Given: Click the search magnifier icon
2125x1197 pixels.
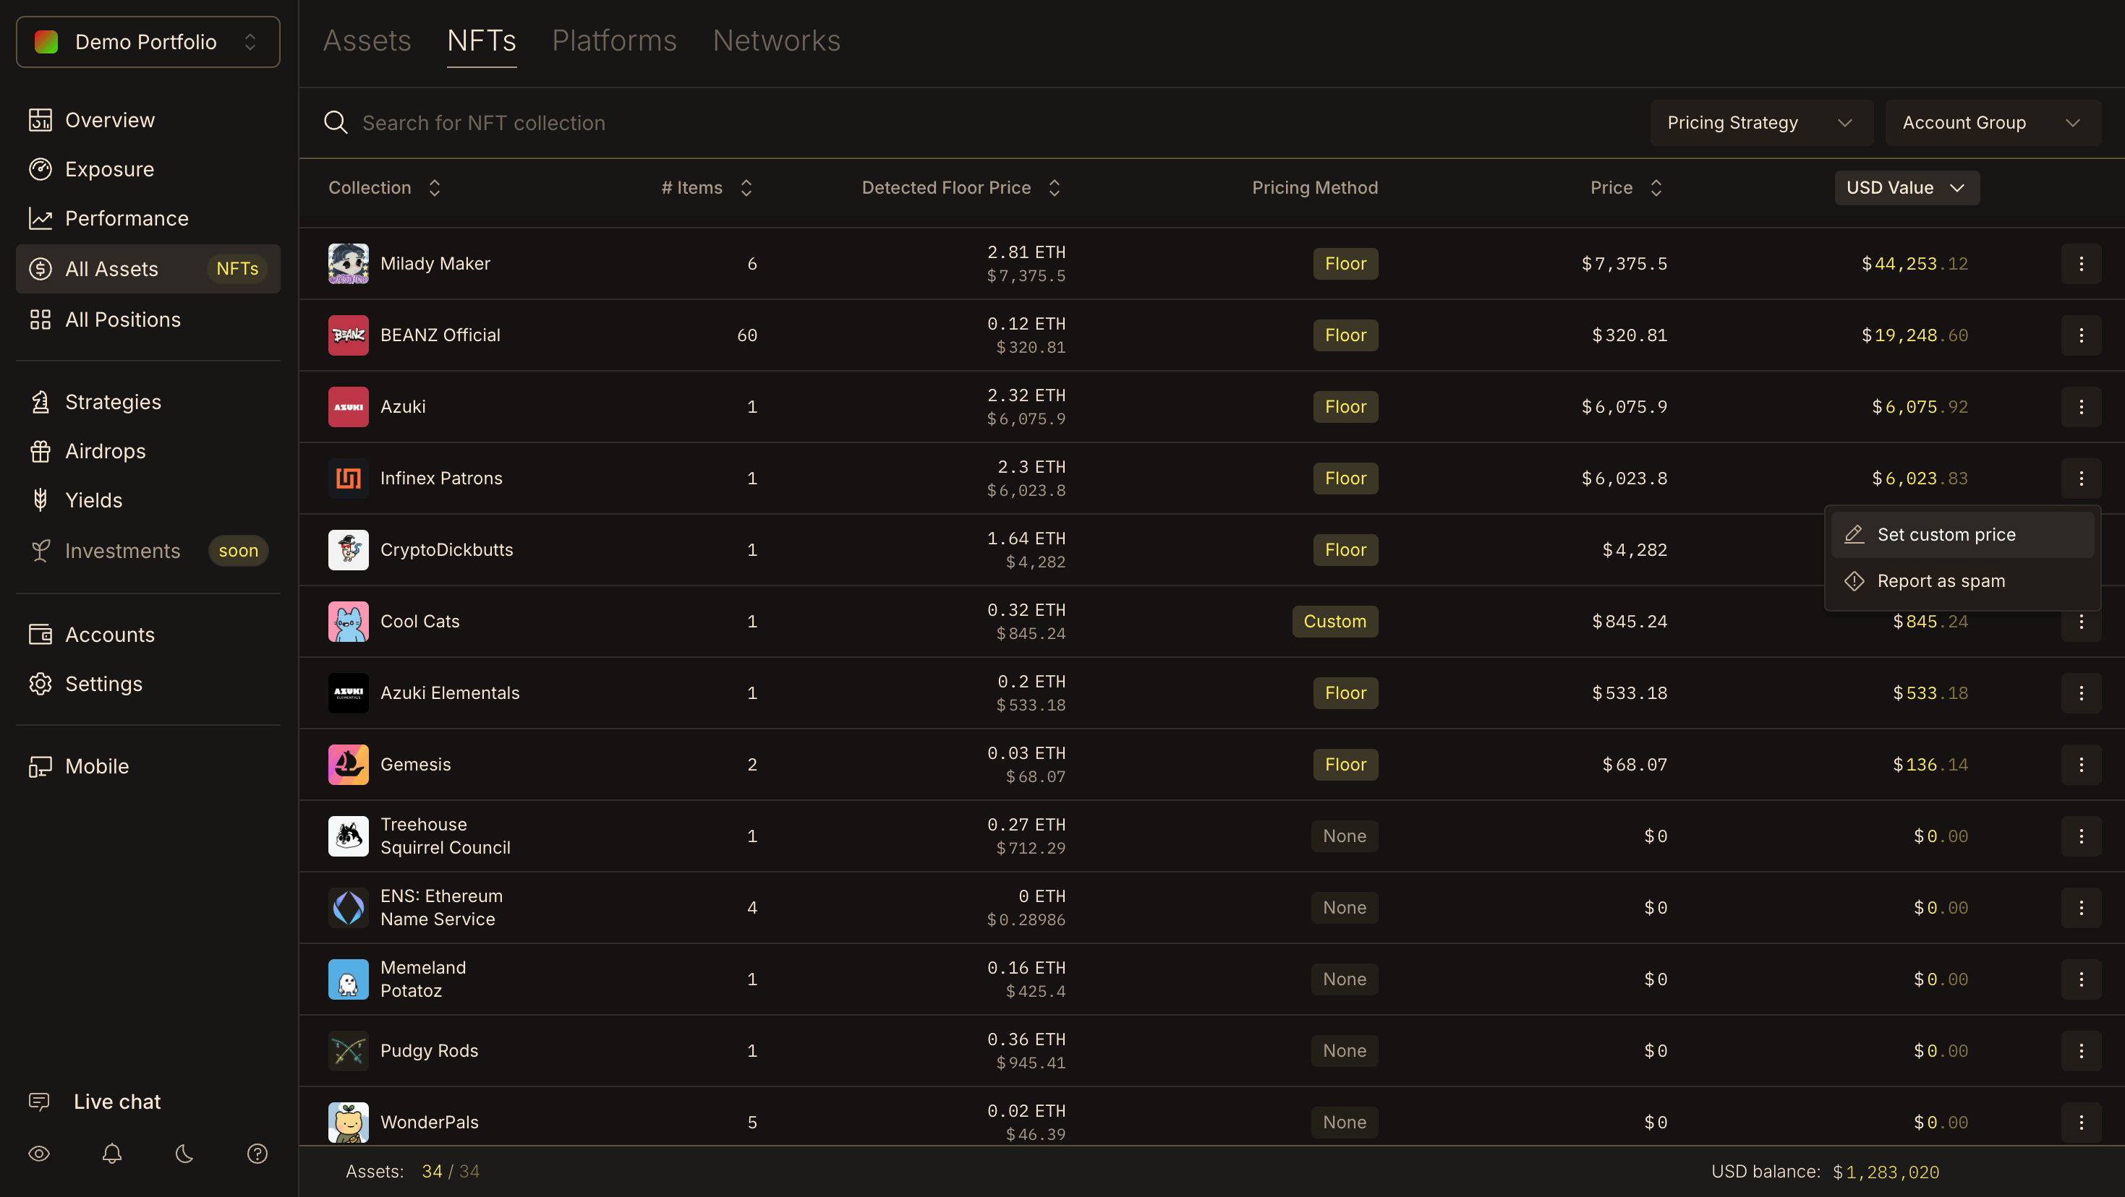Looking at the screenshot, I should tap(335, 123).
